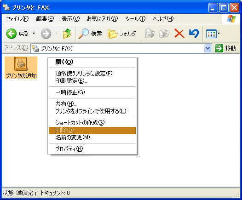Open the ファイル(F) menu
The height and width of the screenshot is (200, 242).
coord(17,19)
